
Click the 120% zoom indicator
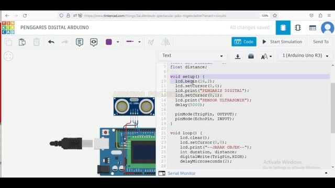pos(265,16)
